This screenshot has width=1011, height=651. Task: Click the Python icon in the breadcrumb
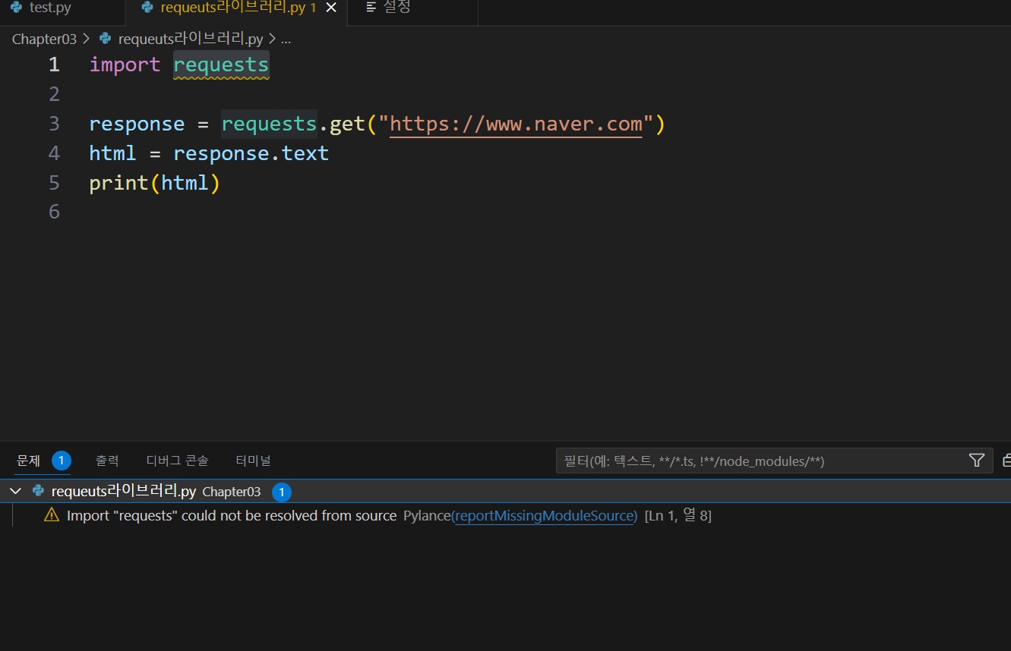click(106, 39)
